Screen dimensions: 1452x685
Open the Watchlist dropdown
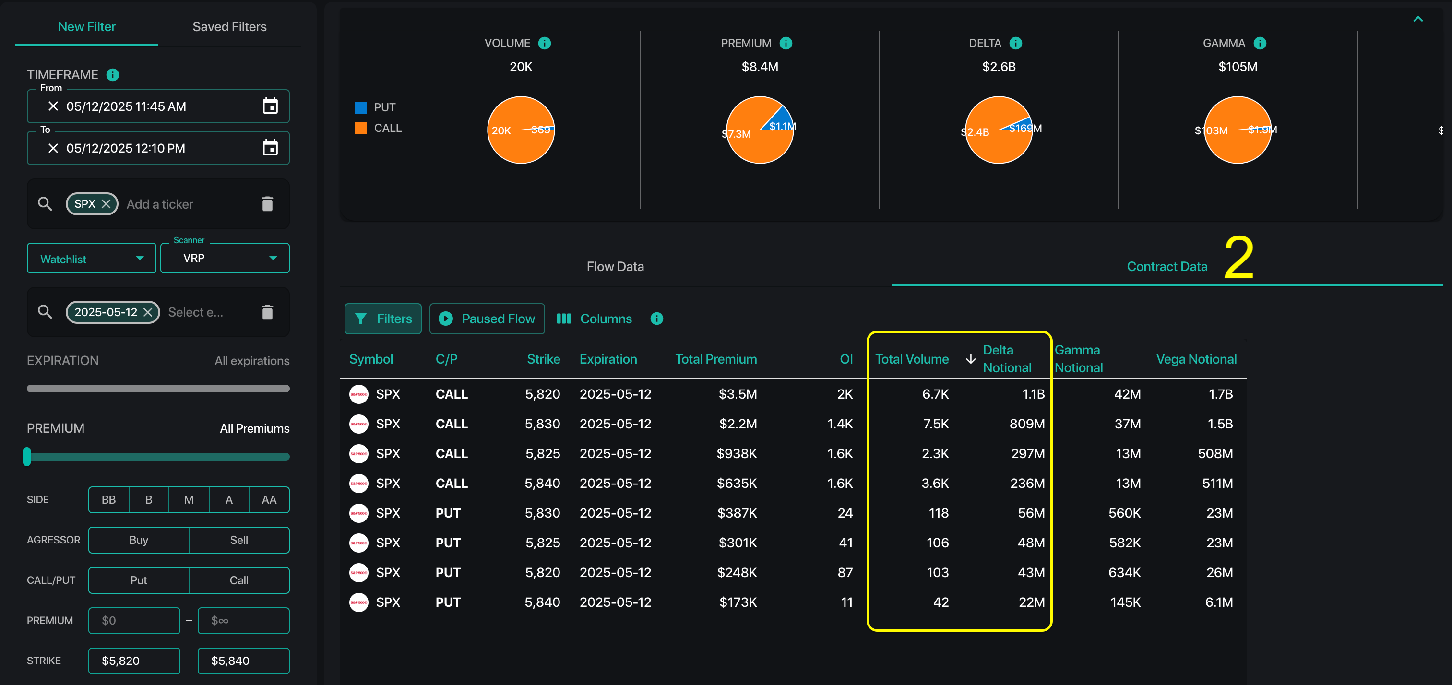click(x=91, y=259)
